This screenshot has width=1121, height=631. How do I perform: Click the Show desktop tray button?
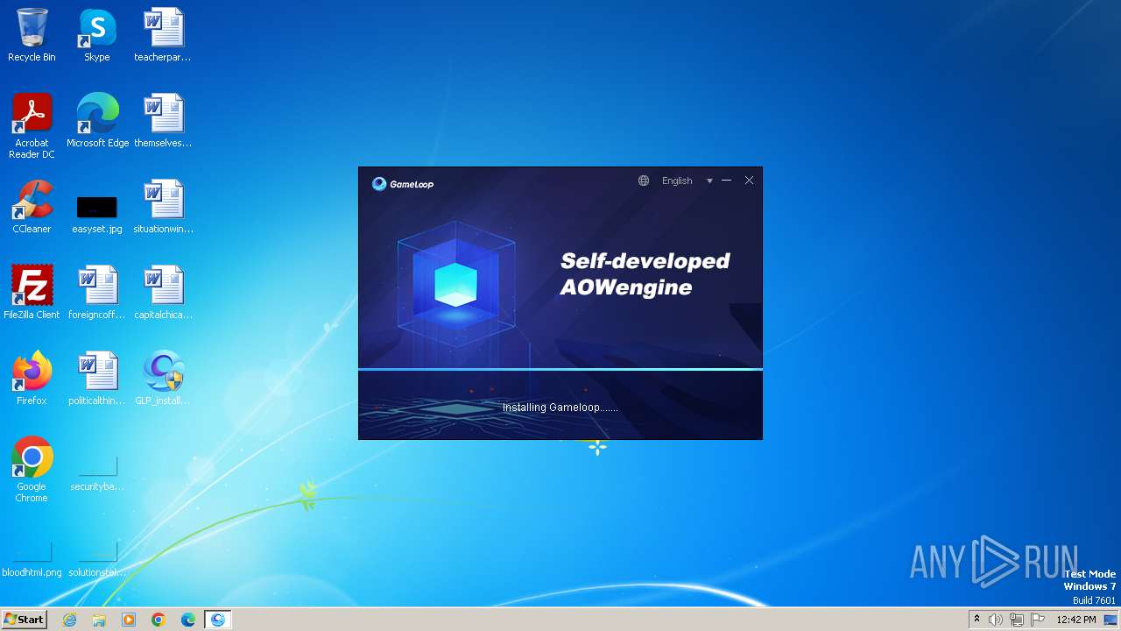1111,620
